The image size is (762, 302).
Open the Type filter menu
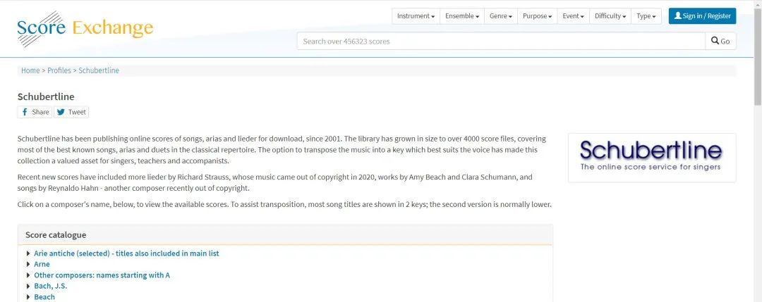pyautogui.click(x=646, y=16)
